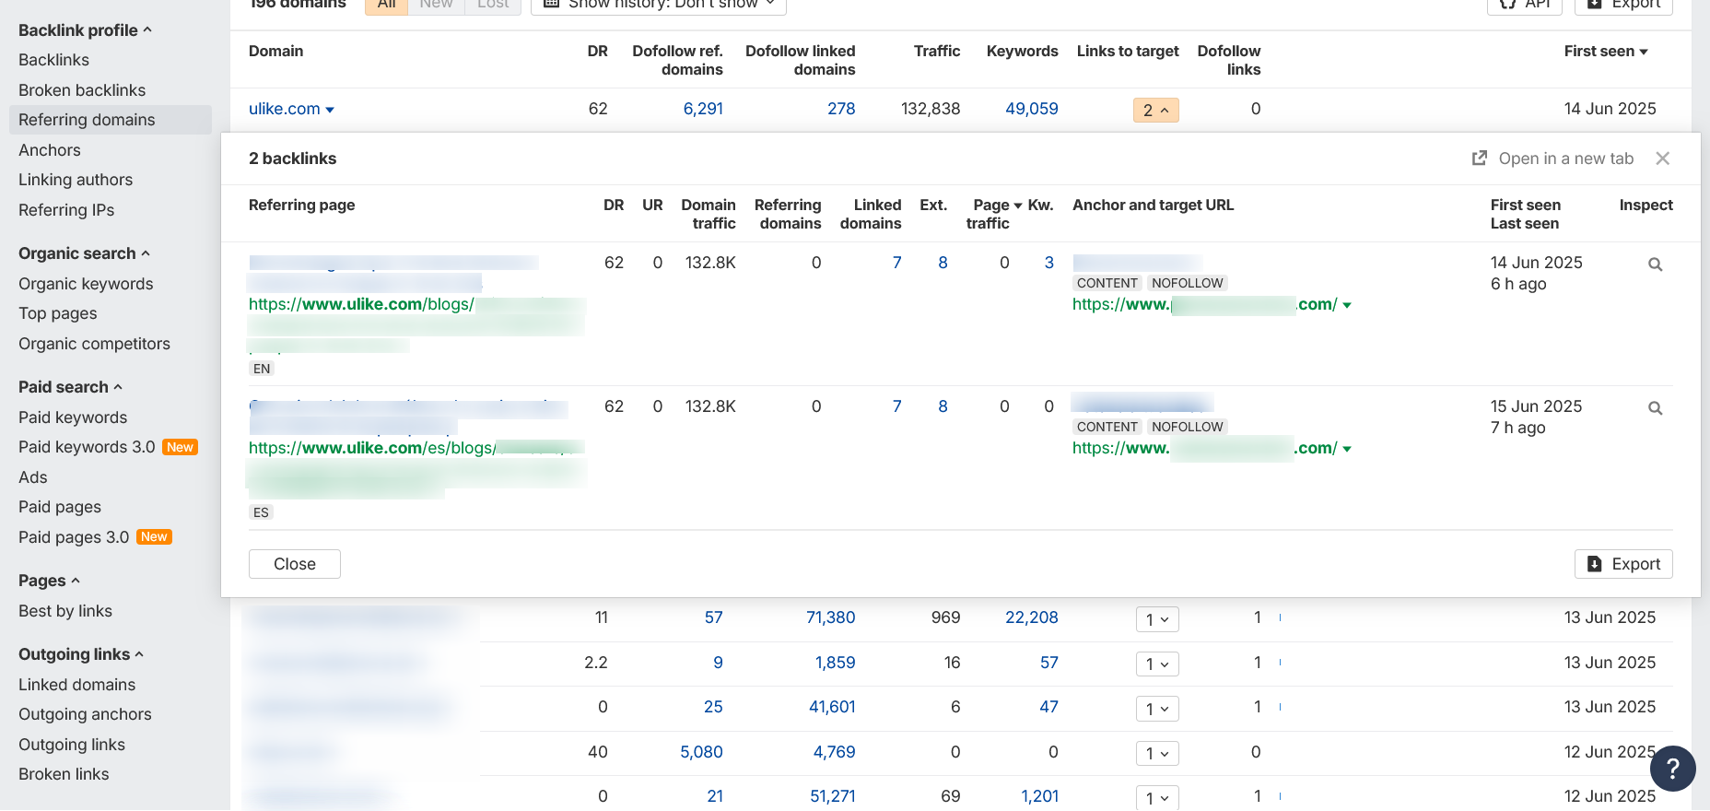Select Referring domains in sidebar
Screen dimensions: 1710x811
click(111, 120)
